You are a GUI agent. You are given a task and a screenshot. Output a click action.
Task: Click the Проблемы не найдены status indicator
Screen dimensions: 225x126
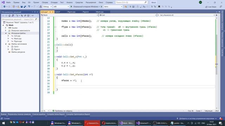tap(63, 111)
